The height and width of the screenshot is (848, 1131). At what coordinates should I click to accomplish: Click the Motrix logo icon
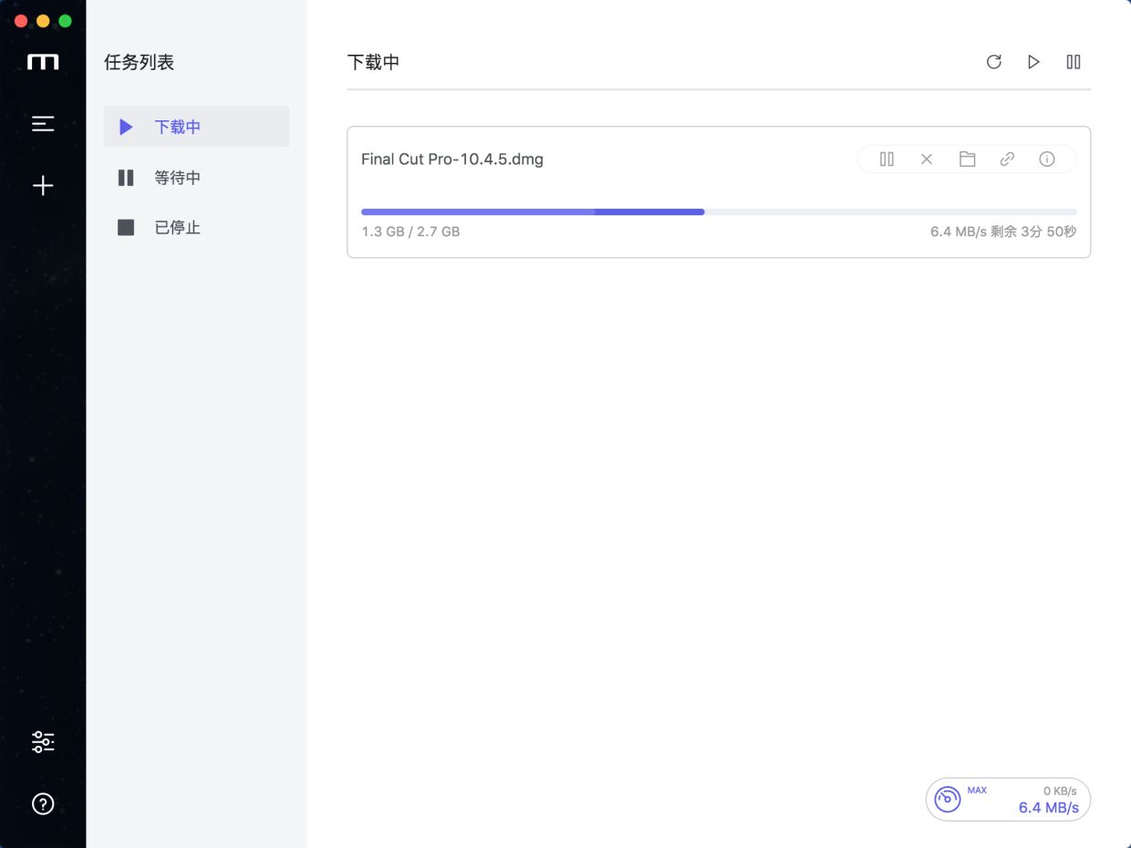click(43, 62)
